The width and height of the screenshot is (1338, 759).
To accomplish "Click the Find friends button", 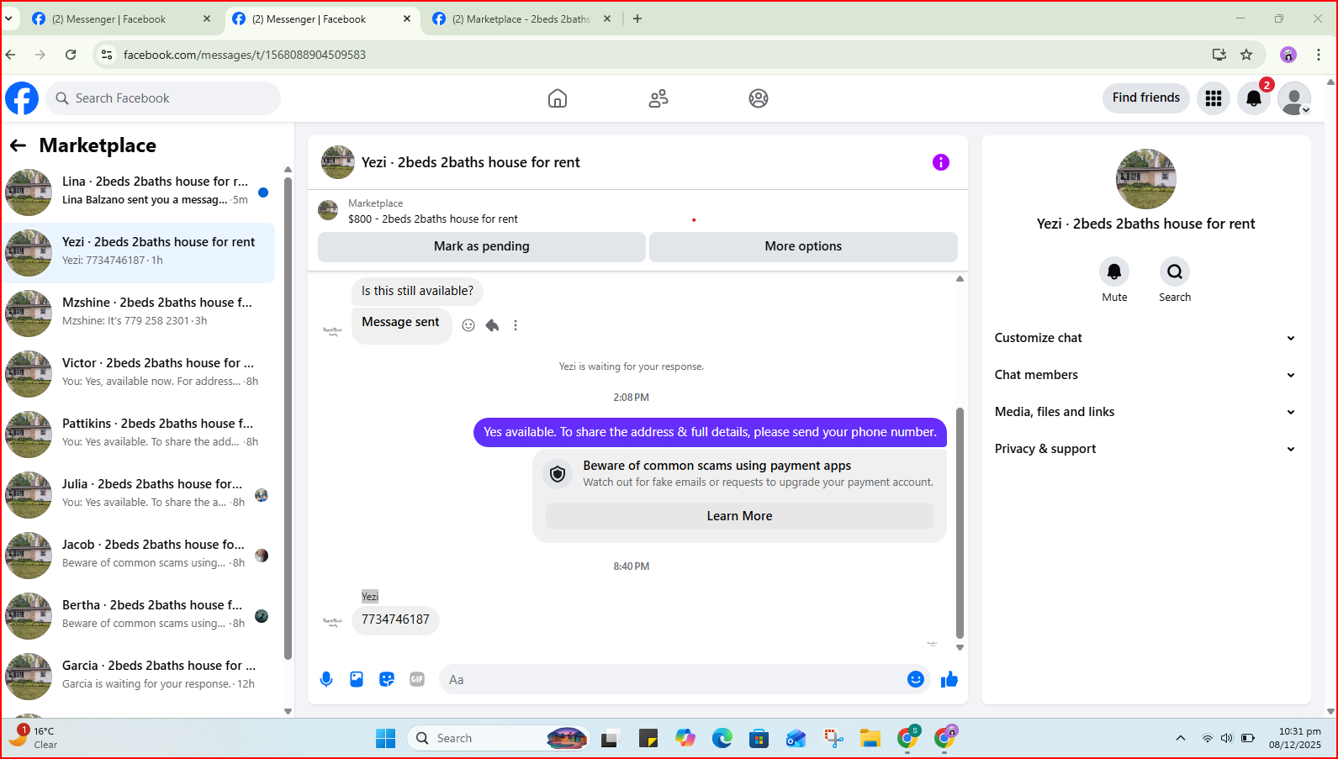I will 1146,98.
